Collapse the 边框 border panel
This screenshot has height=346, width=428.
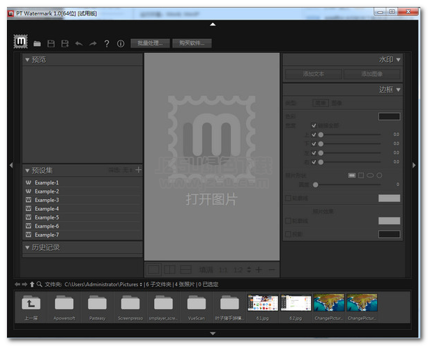[x=398, y=90]
